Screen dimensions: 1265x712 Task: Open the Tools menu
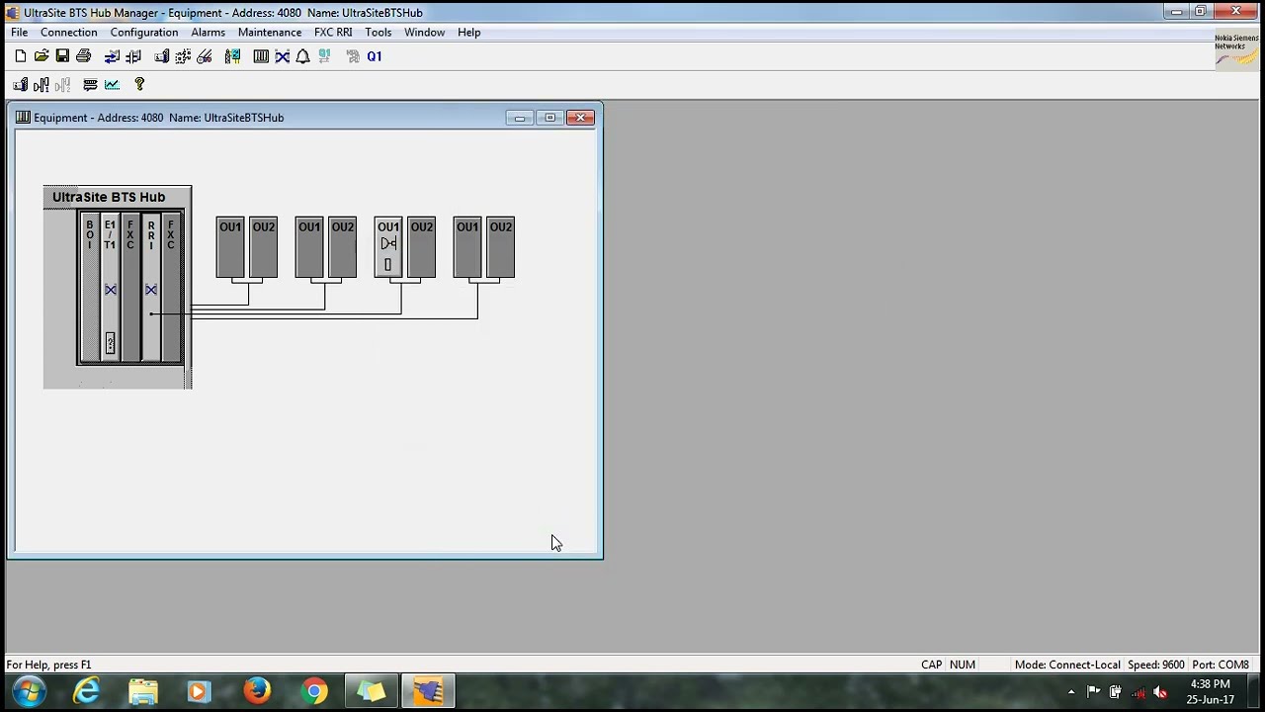pyautogui.click(x=379, y=33)
